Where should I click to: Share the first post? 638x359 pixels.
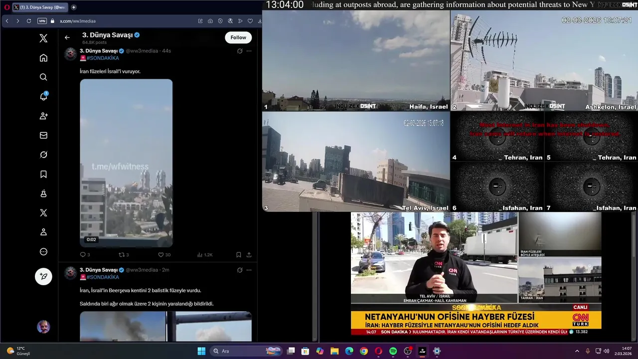249,255
